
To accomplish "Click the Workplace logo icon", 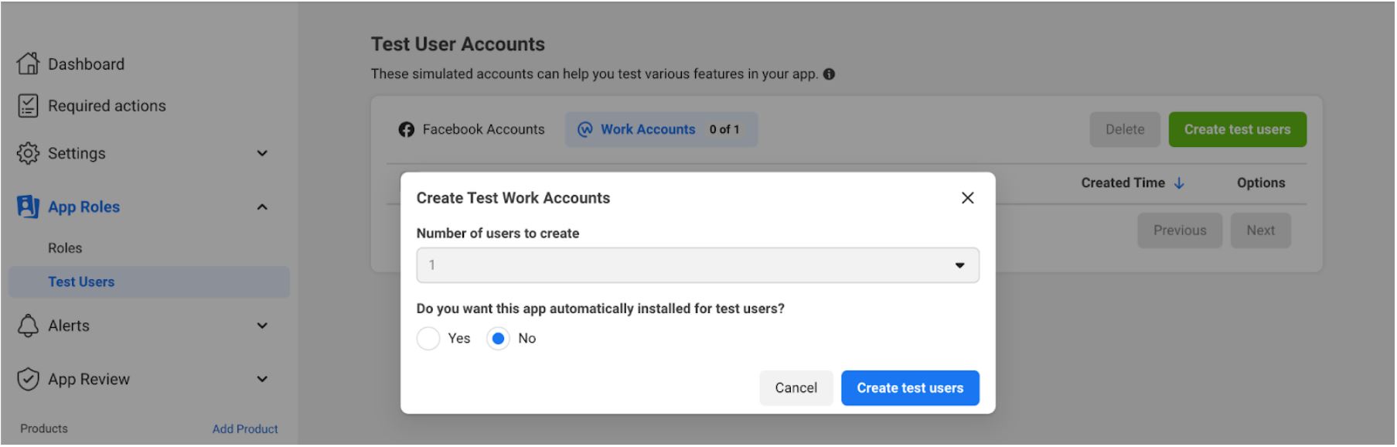I will tap(585, 129).
